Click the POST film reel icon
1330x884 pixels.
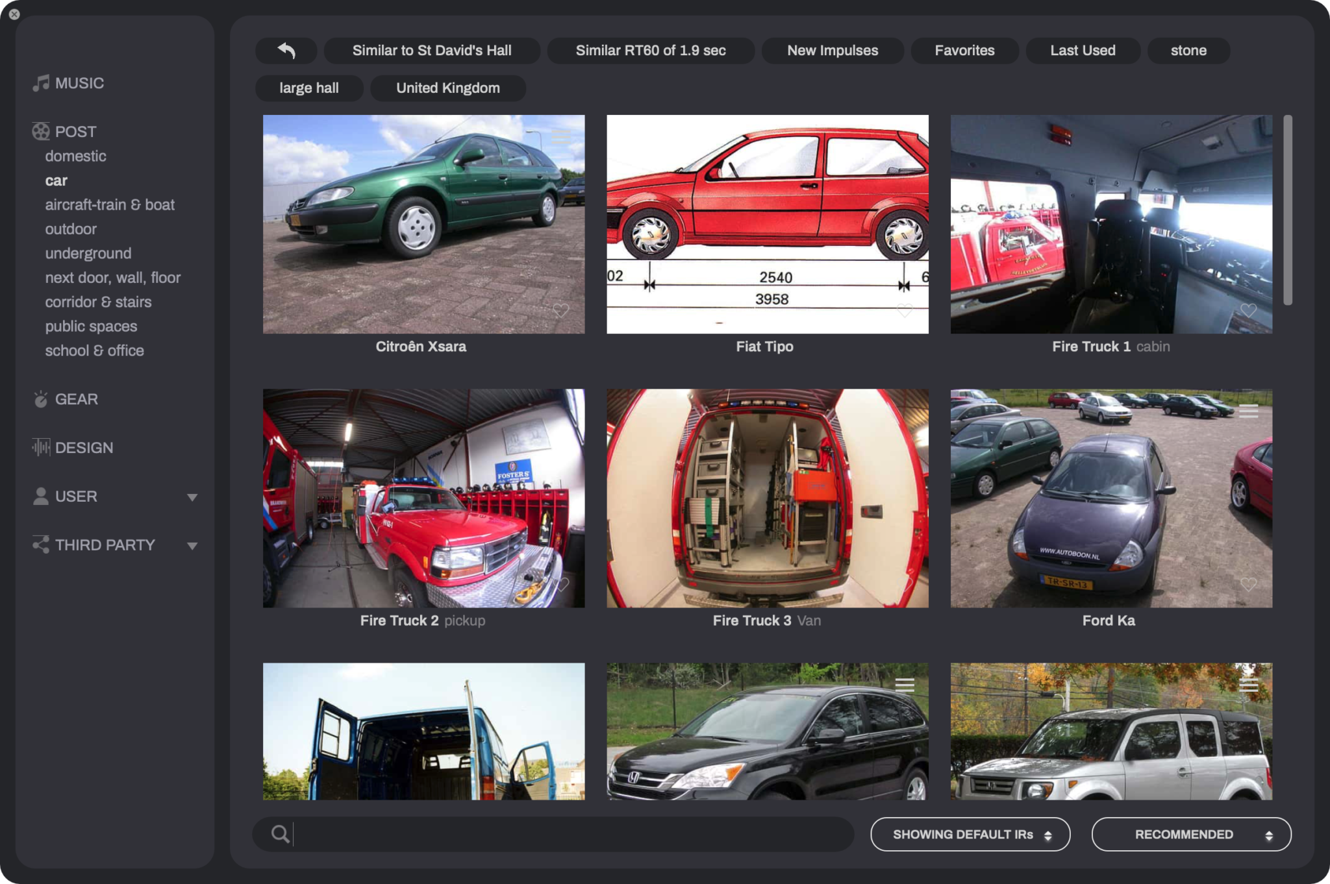click(41, 132)
